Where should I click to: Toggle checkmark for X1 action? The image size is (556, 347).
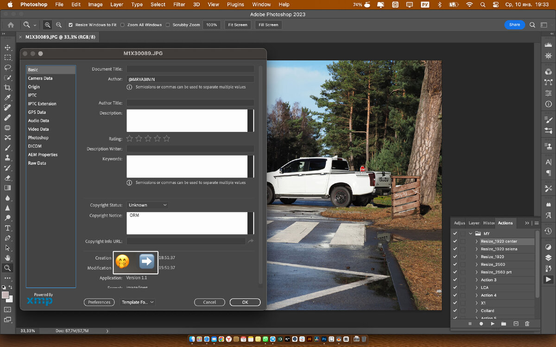tap(455, 303)
